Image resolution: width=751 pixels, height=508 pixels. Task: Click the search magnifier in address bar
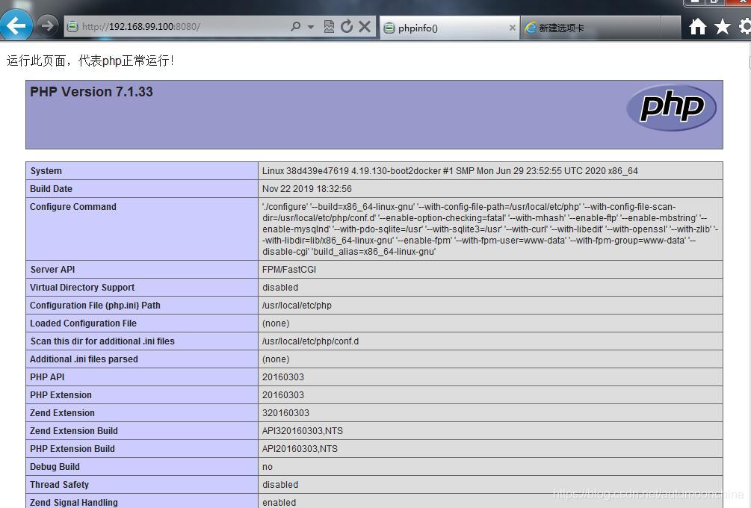click(x=296, y=26)
